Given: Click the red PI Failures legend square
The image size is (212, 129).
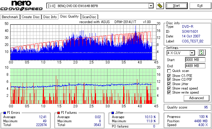Looking at the screenshot, I should coord(59,113).
